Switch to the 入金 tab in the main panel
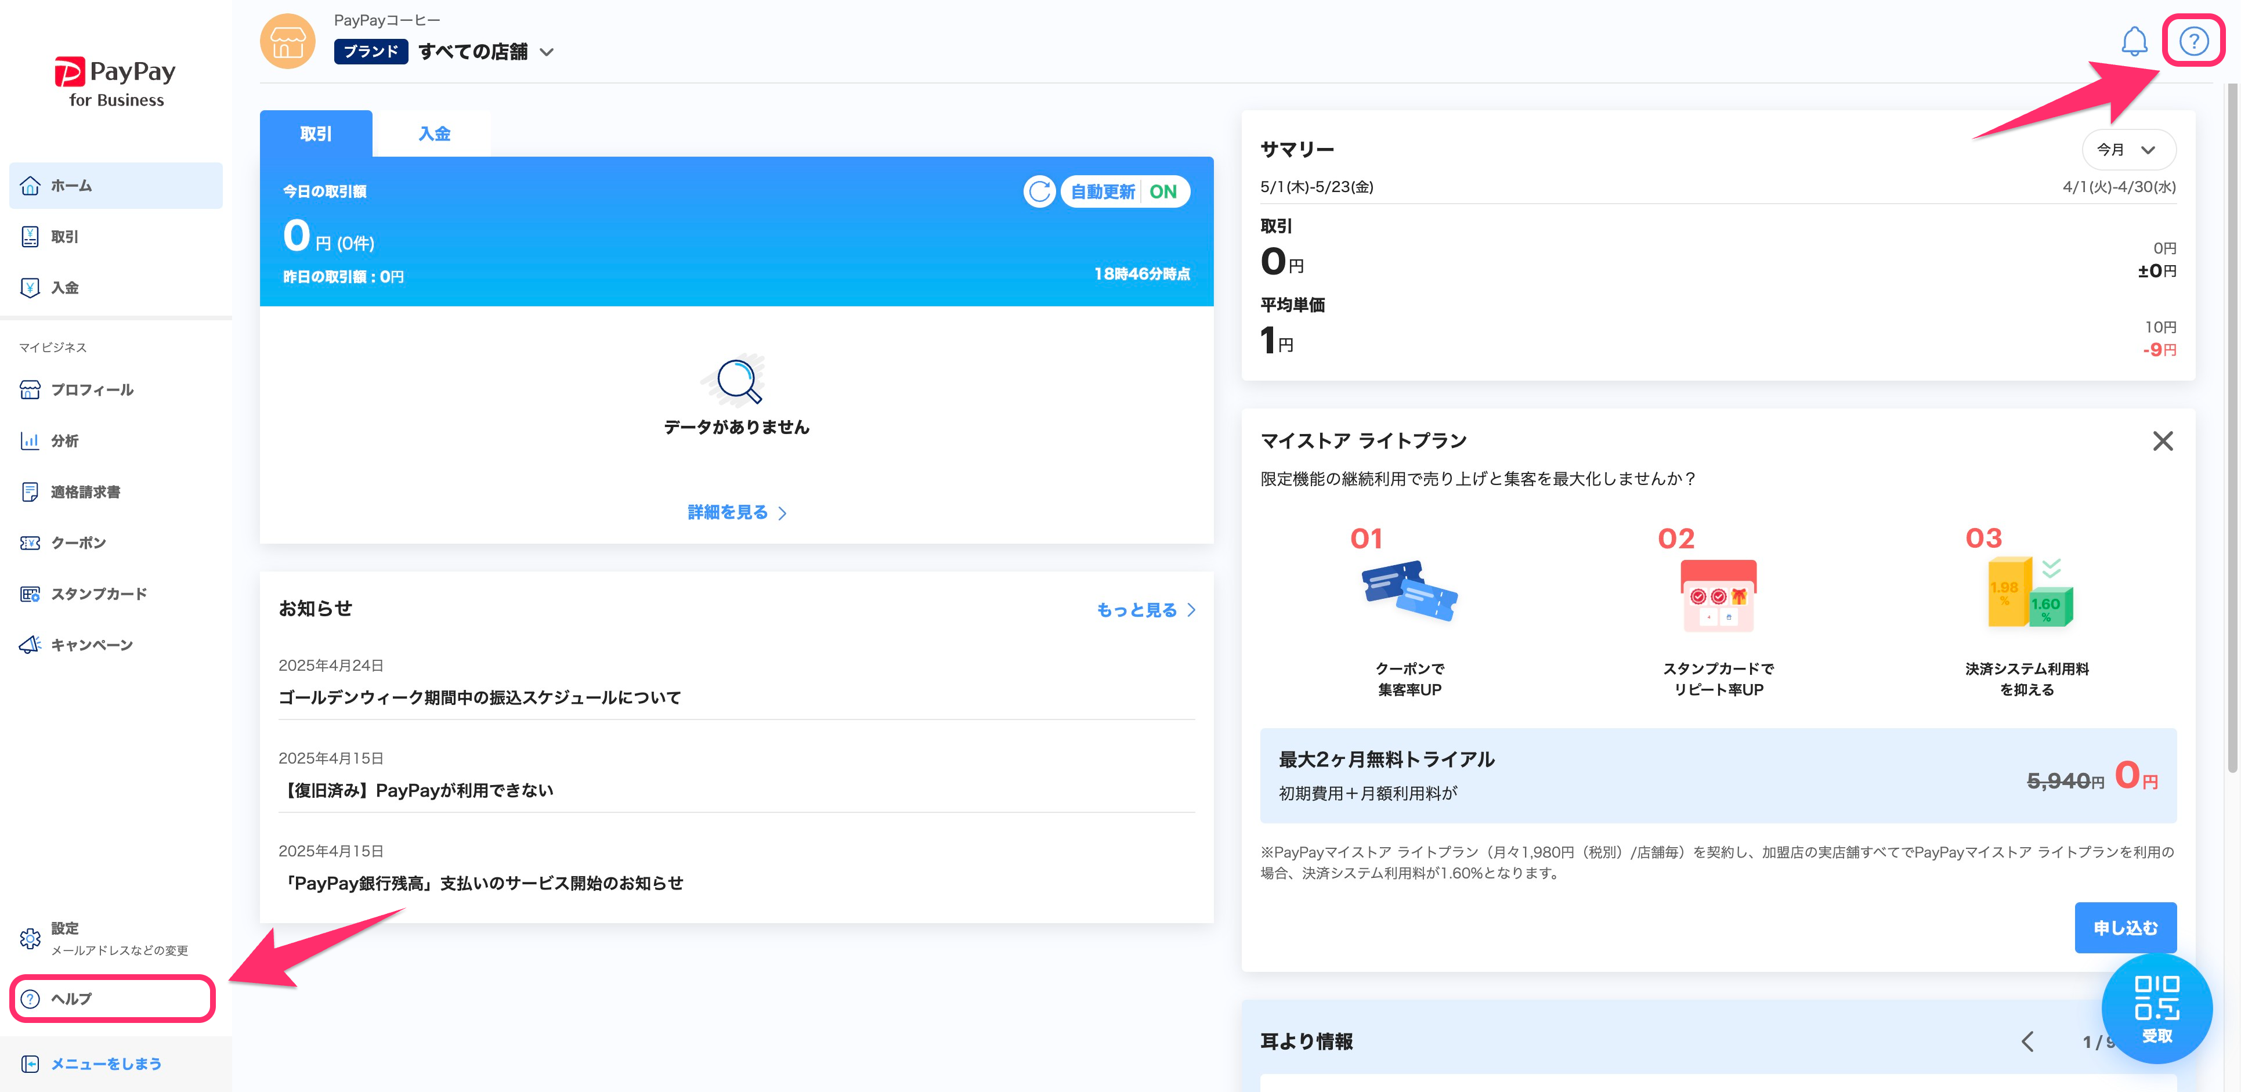Screen dimensions: 2241x1092 click(434, 134)
